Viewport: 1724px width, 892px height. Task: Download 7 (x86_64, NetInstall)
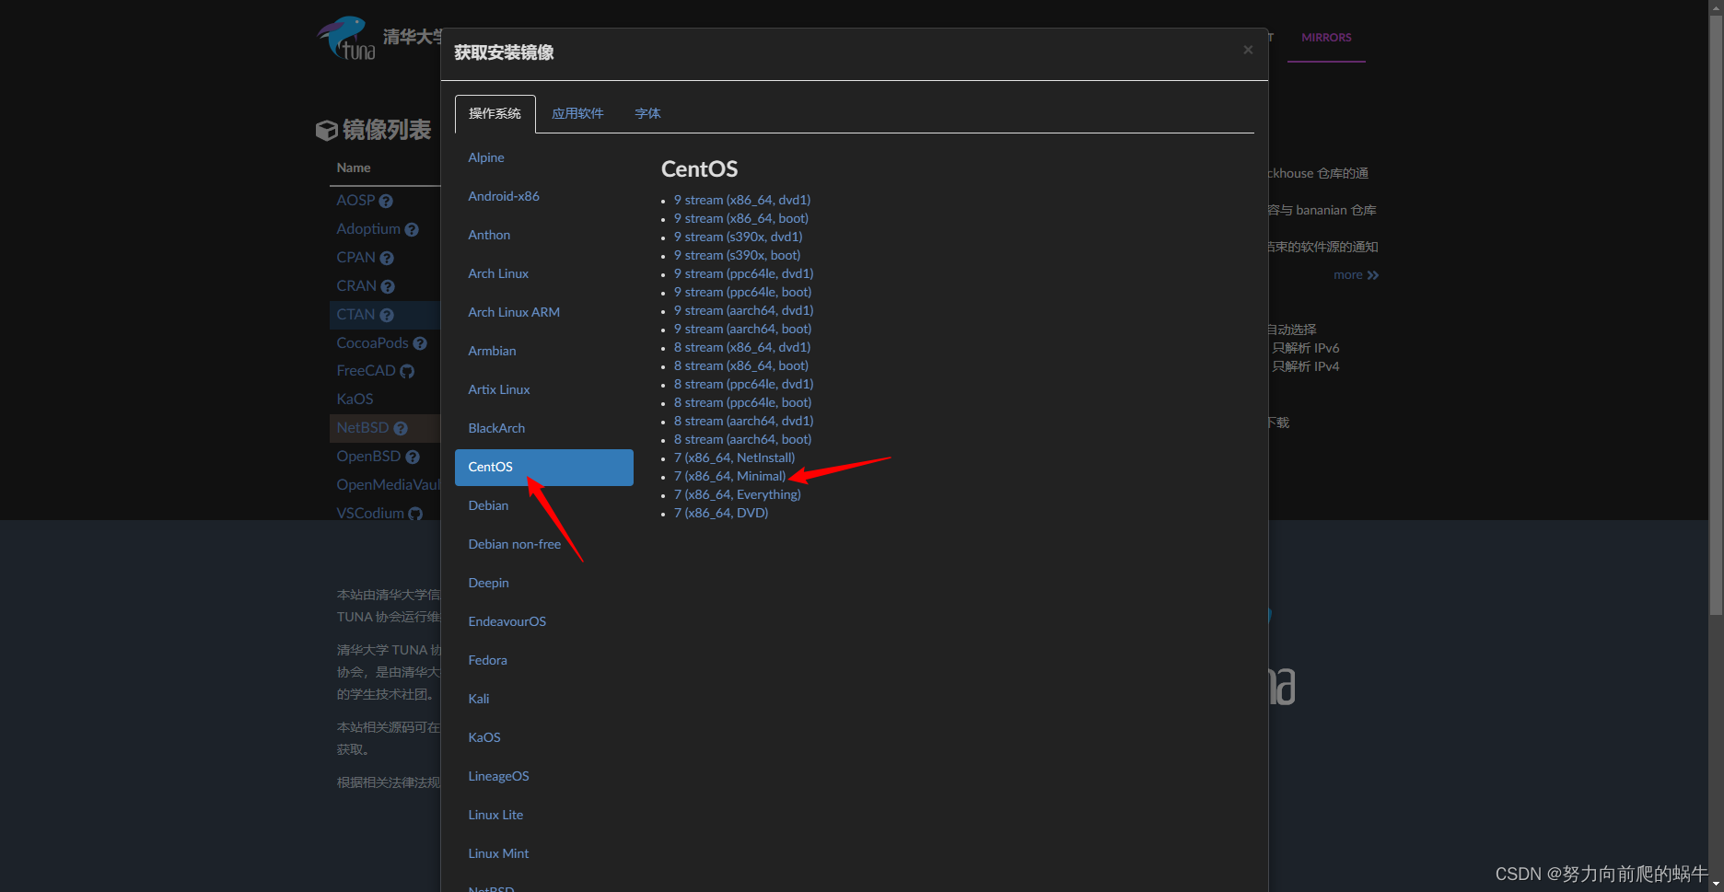point(735,458)
